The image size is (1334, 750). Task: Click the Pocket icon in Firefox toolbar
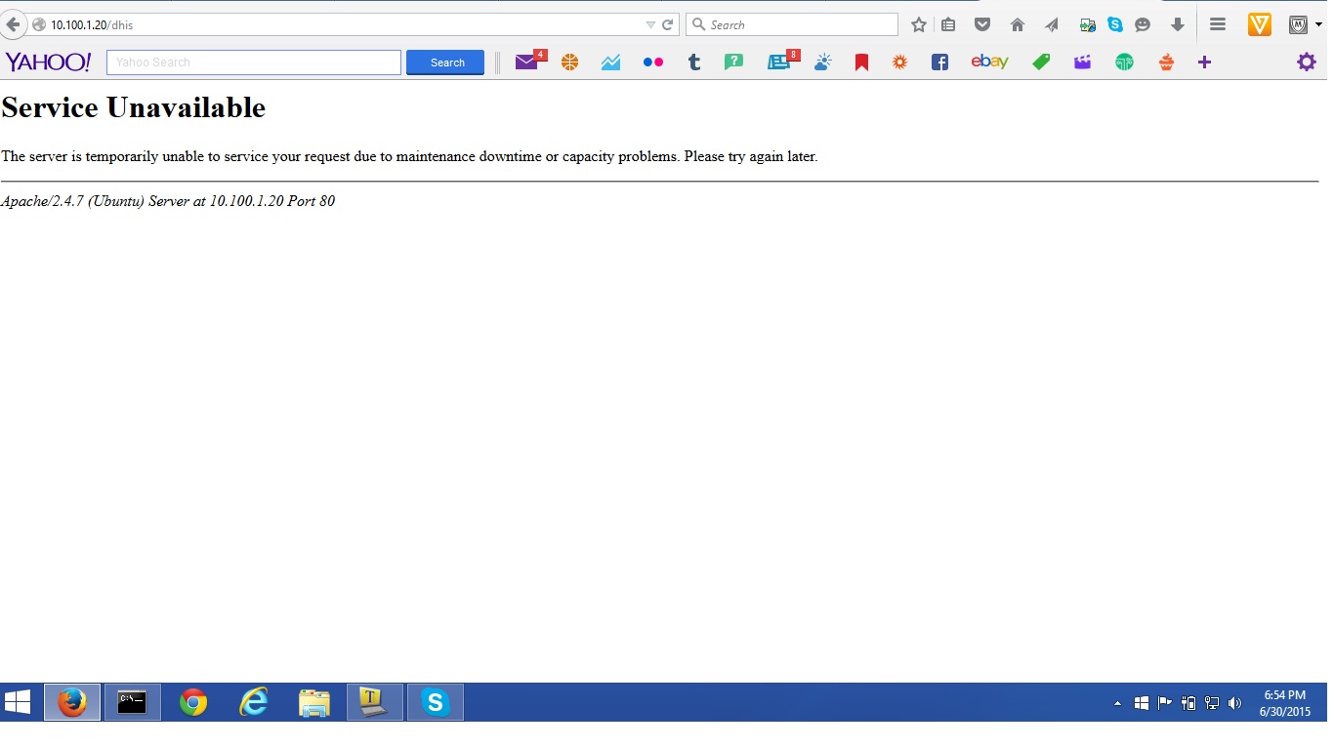pyautogui.click(x=982, y=25)
